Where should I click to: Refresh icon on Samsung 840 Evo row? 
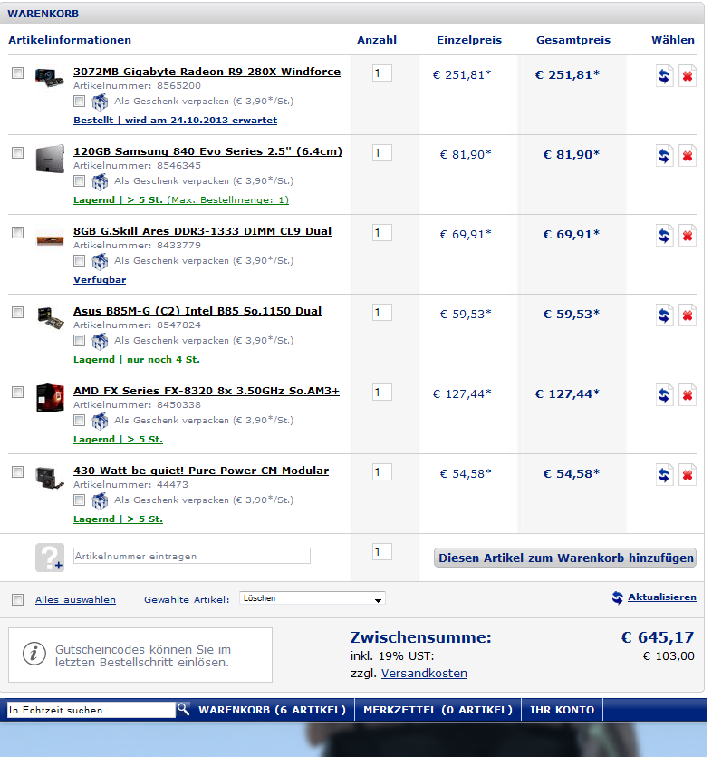click(x=664, y=155)
